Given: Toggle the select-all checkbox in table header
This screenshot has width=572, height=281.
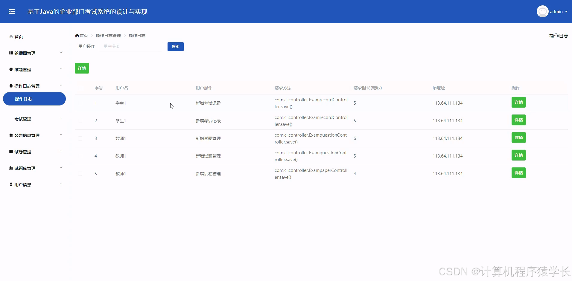Looking at the screenshot, I should [x=80, y=88].
